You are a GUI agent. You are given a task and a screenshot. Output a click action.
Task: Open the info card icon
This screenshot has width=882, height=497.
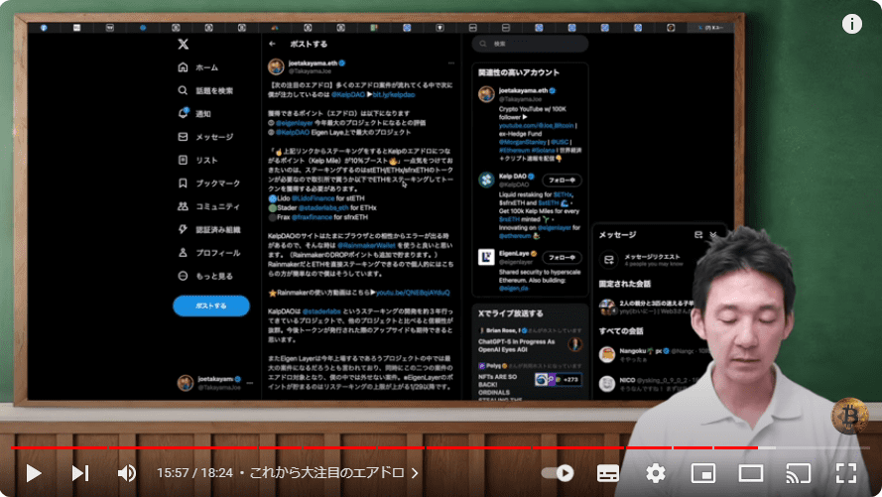[851, 24]
